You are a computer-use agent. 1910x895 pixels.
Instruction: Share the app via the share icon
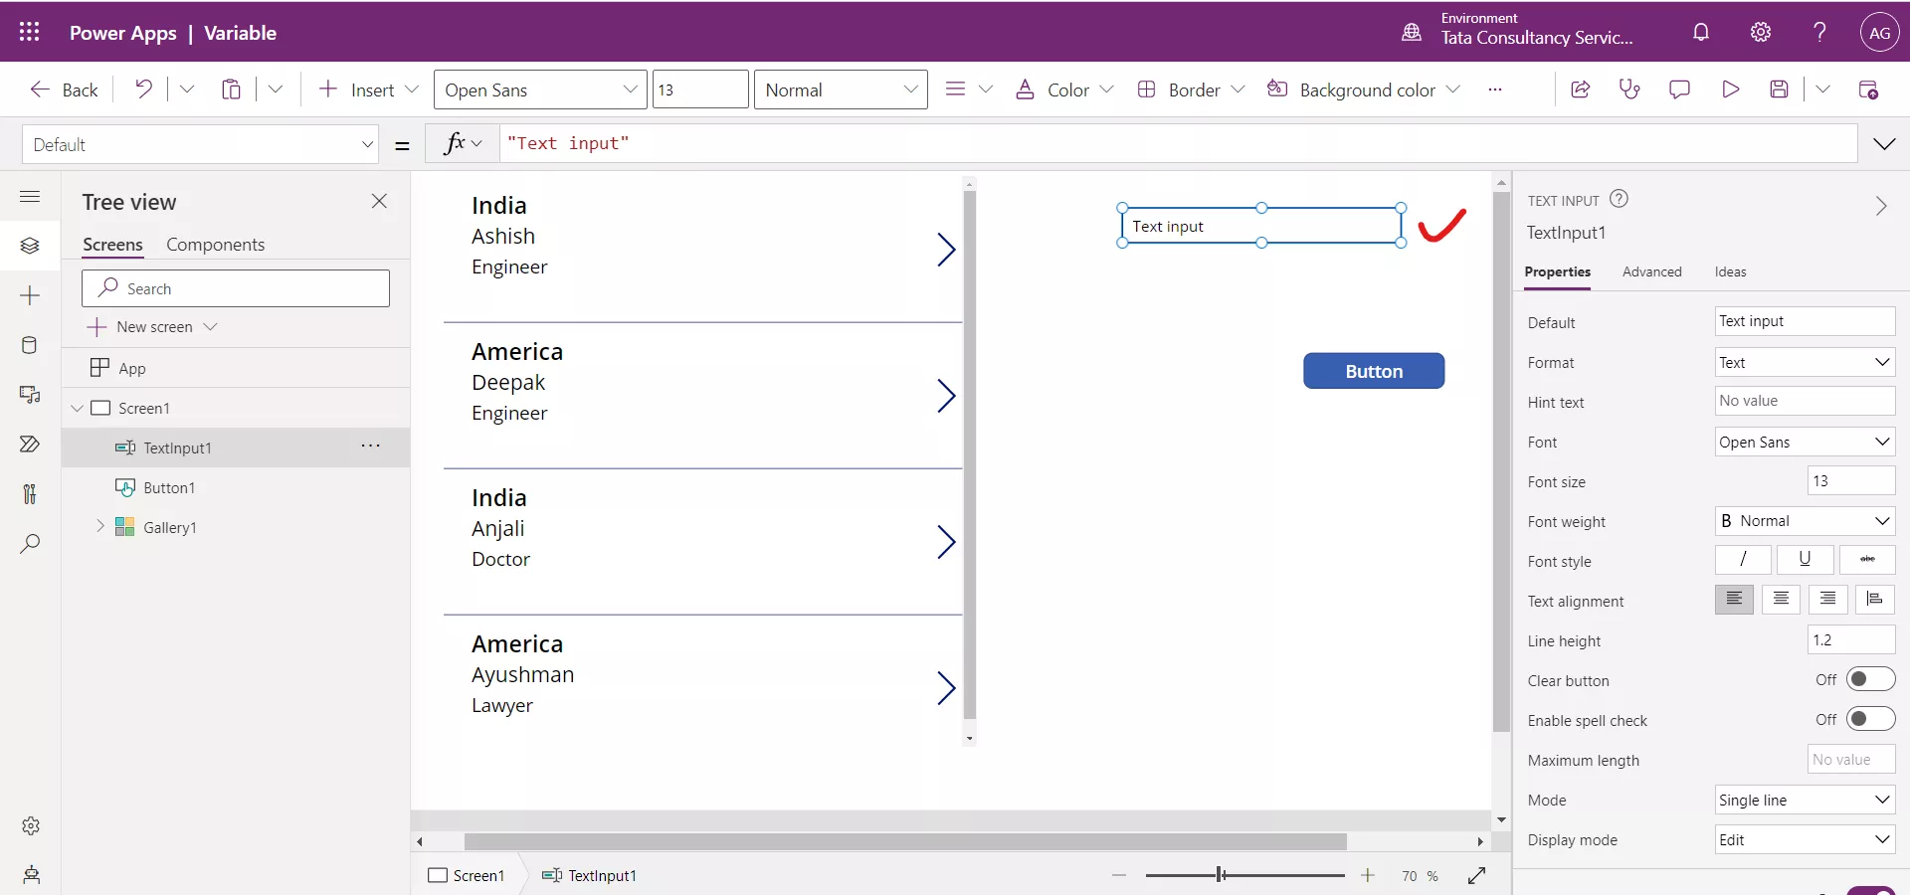pos(1581,89)
